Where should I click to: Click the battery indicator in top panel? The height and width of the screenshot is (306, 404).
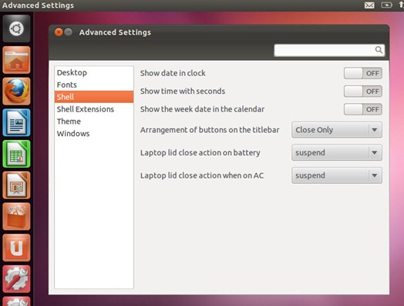click(386, 5)
